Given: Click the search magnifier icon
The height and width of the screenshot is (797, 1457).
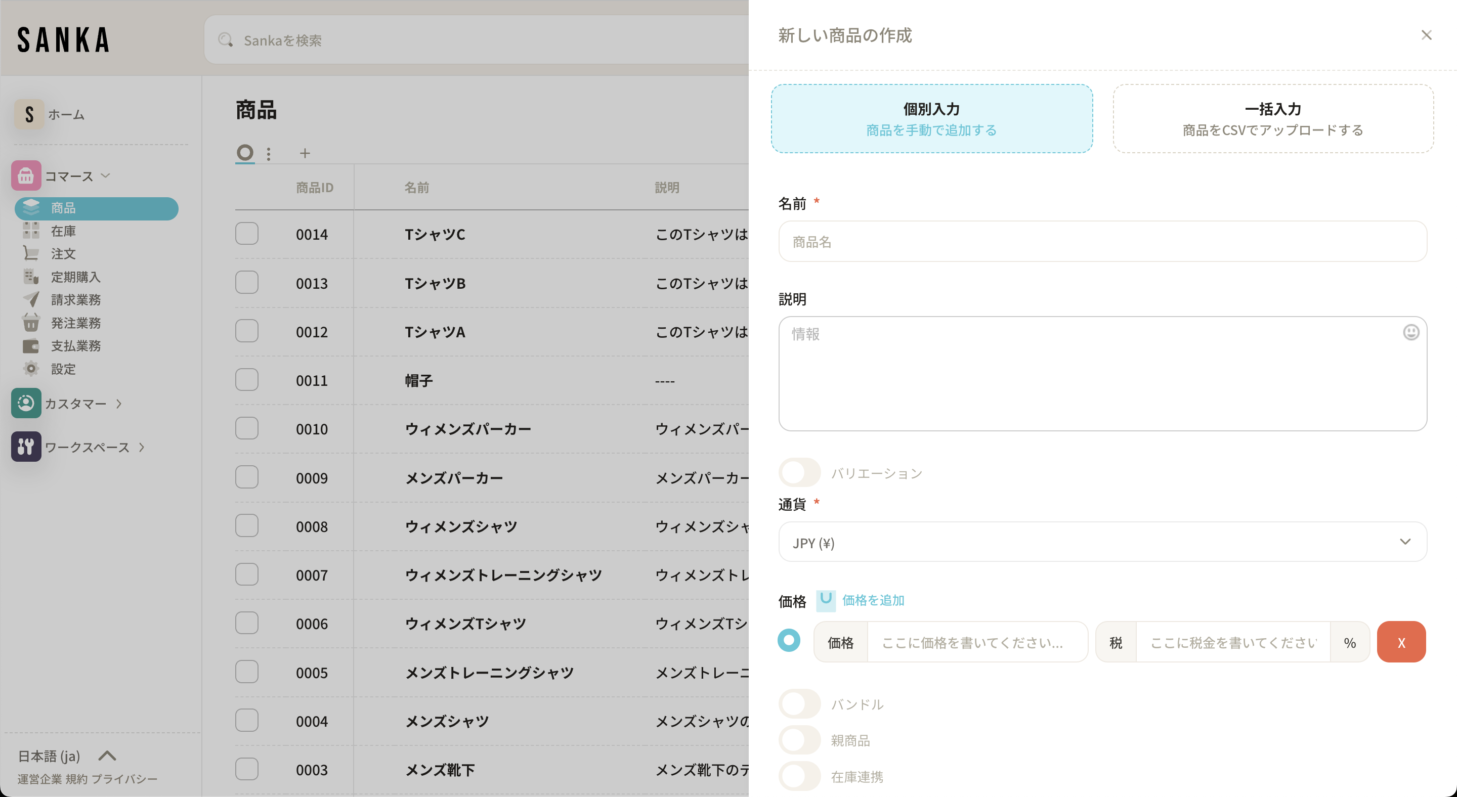Looking at the screenshot, I should click(x=226, y=40).
